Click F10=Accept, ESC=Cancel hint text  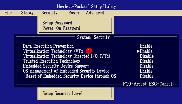click(147, 84)
